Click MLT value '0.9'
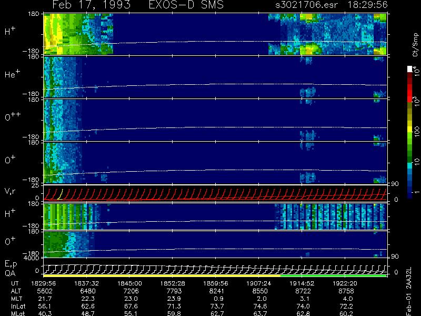 coord(218,299)
